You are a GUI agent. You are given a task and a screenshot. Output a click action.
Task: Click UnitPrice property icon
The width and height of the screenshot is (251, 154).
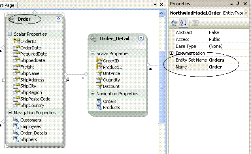(x=99, y=73)
